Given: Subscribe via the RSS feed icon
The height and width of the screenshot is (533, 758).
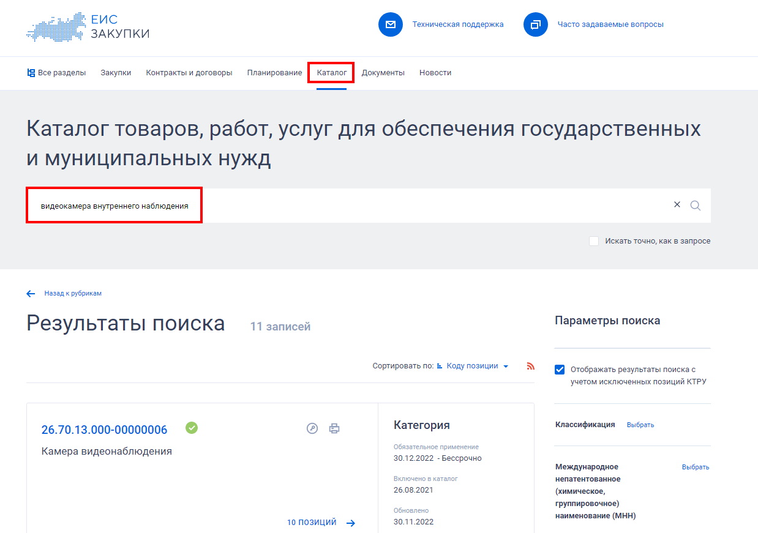Looking at the screenshot, I should [x=530, y=365].
